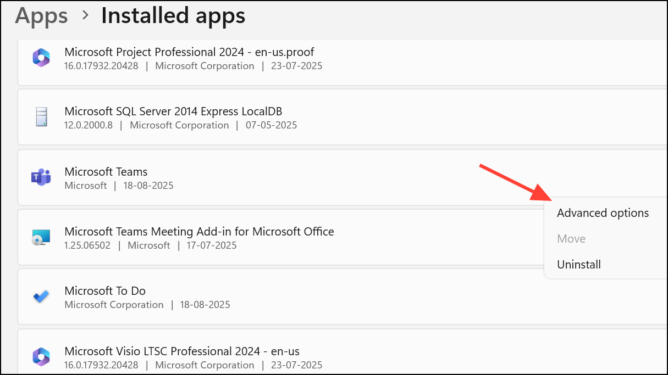Click the breadcrumb chevron after Apps
The width and height of the screenshot is (668, 375).
(x=85, y=15)
